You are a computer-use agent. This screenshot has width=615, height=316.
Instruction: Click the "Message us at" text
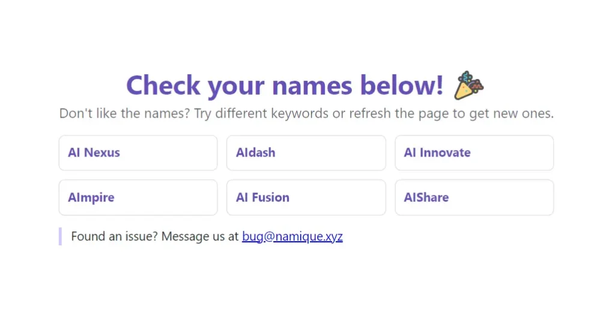pyautogui.click(x=200, y=236)
